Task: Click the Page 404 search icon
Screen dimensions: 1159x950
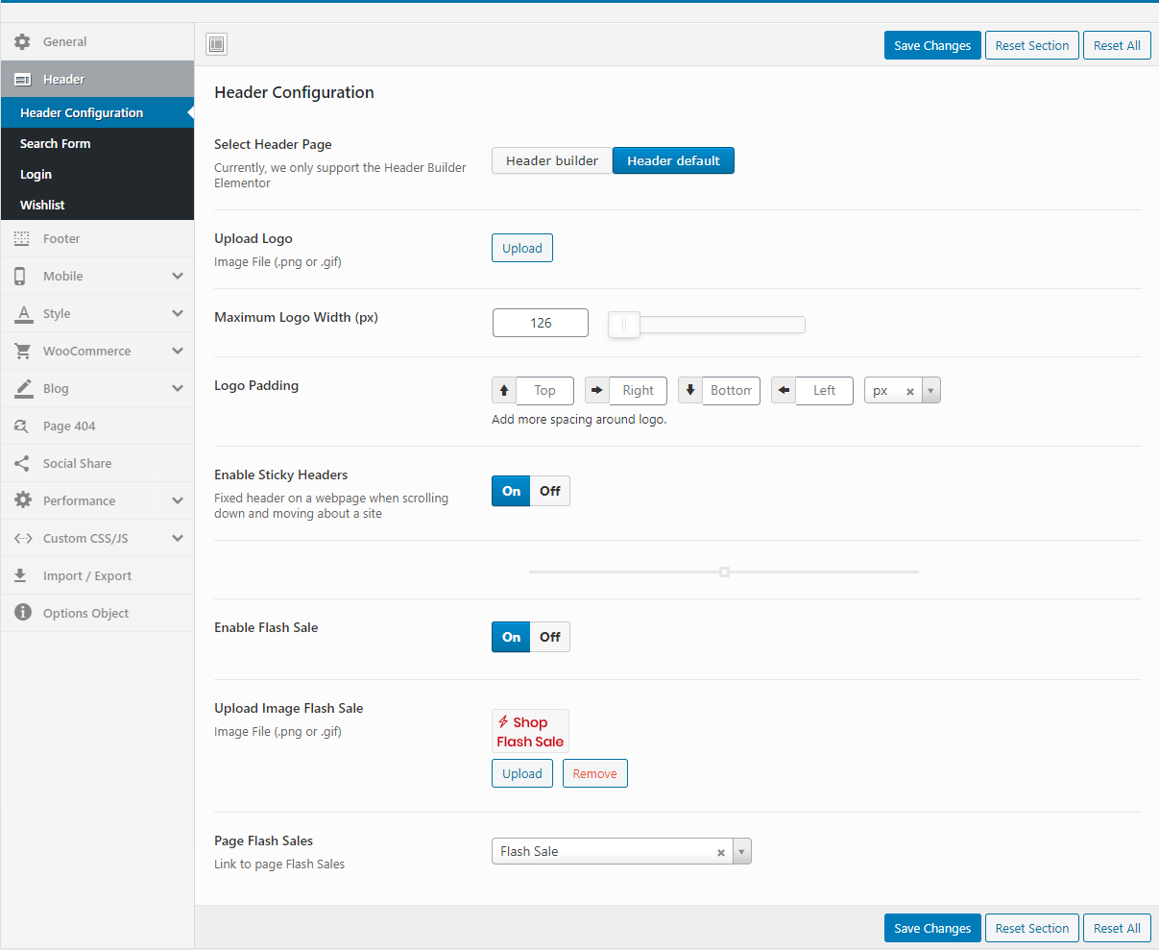Action: click(x=22, y=426)
